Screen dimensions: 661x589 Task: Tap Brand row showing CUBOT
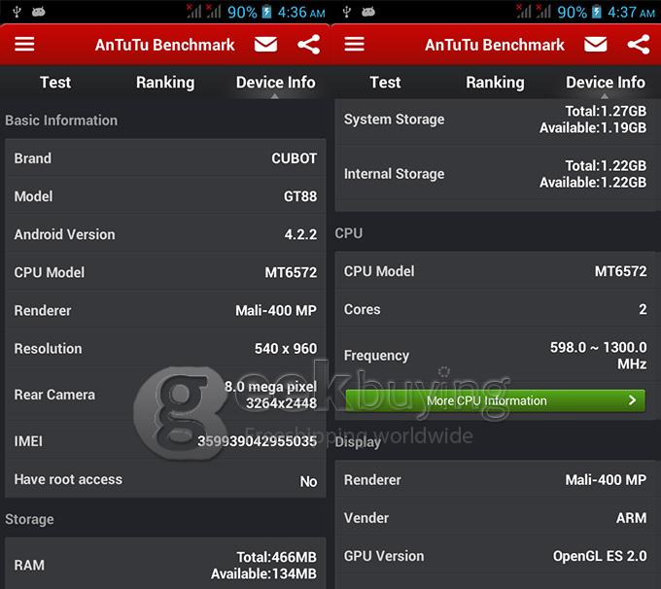[165, 158]
